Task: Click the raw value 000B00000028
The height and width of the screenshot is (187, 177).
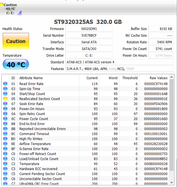Action: [x=156, y=164]
